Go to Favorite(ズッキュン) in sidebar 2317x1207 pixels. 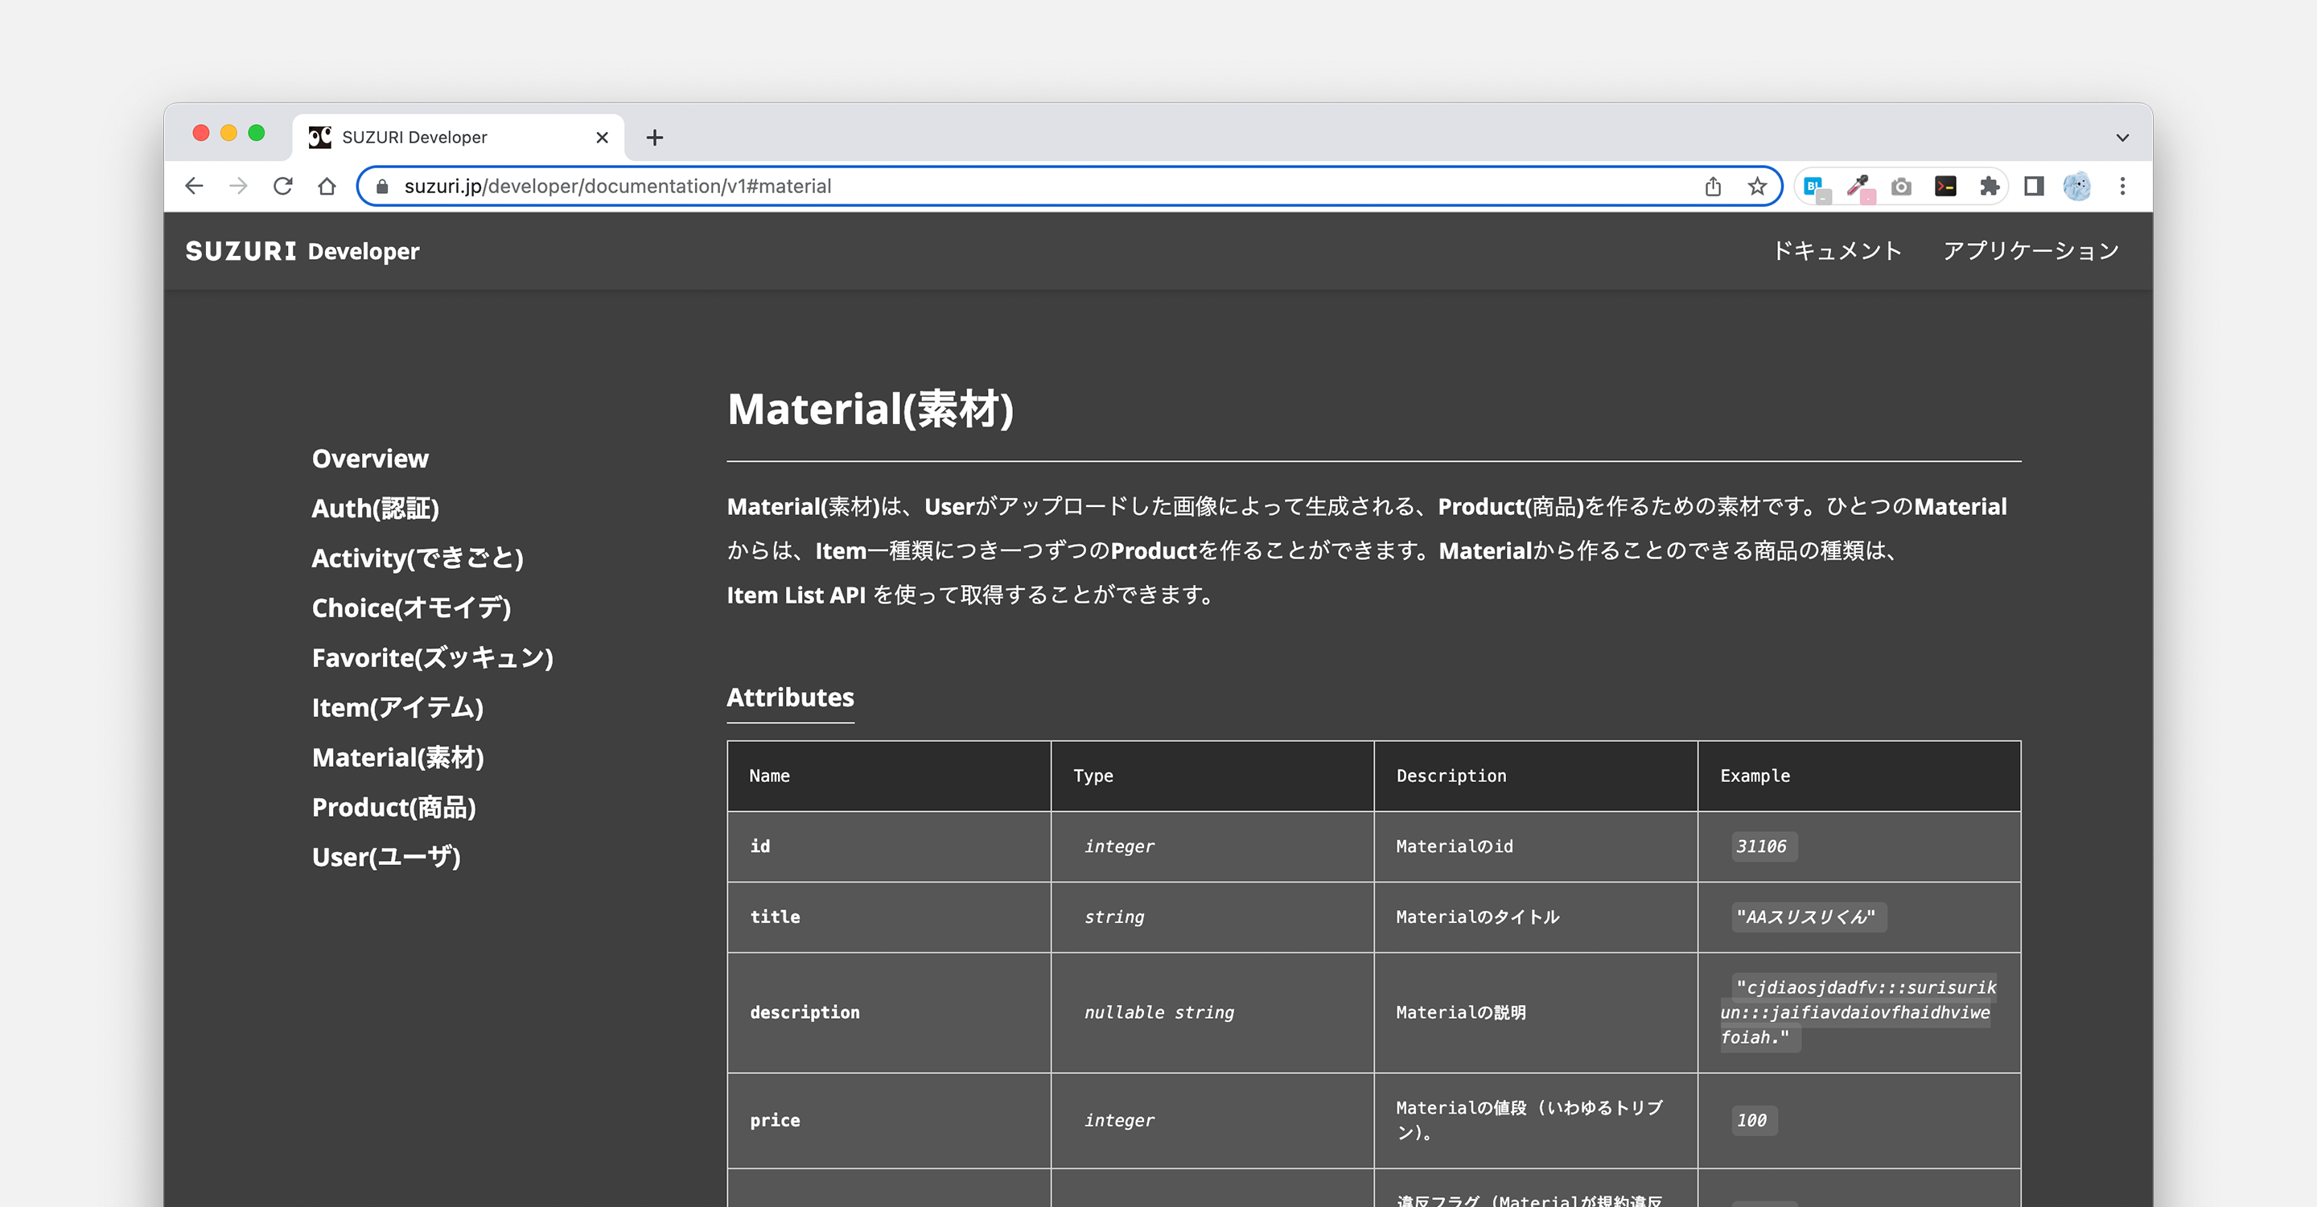pyautogui.click(x=433, y=657)
